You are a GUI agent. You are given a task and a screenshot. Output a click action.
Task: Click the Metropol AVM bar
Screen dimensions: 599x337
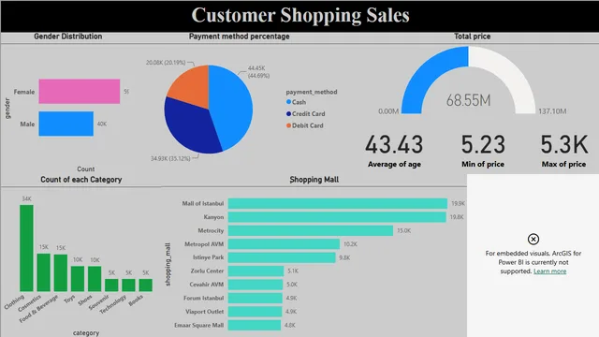pyautogui.click(x=284, y=243)
